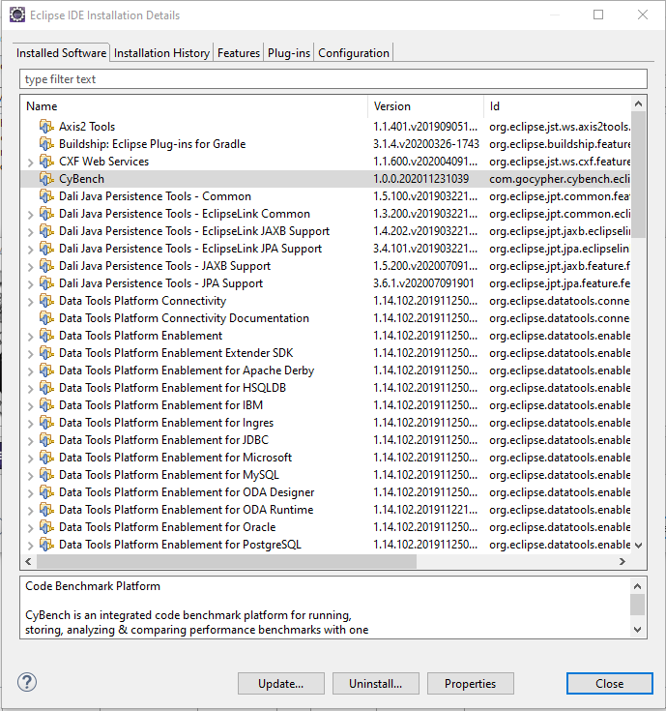Sort by the Id column header

[x=557, y=106]
